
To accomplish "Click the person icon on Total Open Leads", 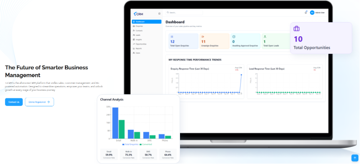I will pos(264,36).
